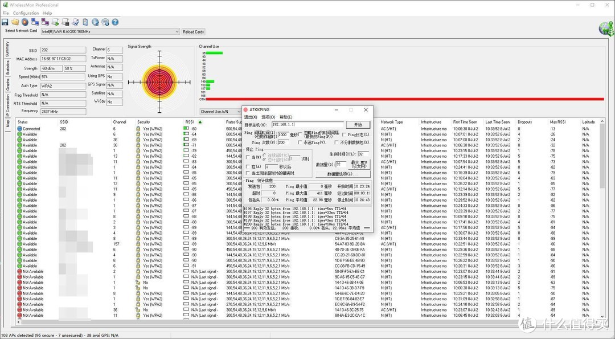The height and width of the screenshot is (339, 615).
Task: Click the 最大 MTU button
Action: tap(359, 164)
